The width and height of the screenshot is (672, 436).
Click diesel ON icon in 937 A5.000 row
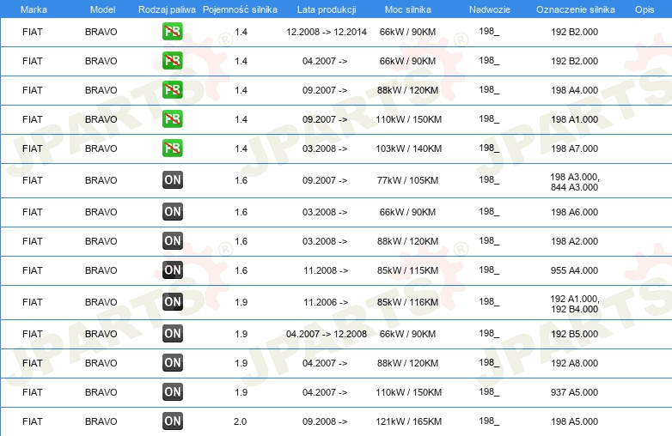click(x=172, y=391)
